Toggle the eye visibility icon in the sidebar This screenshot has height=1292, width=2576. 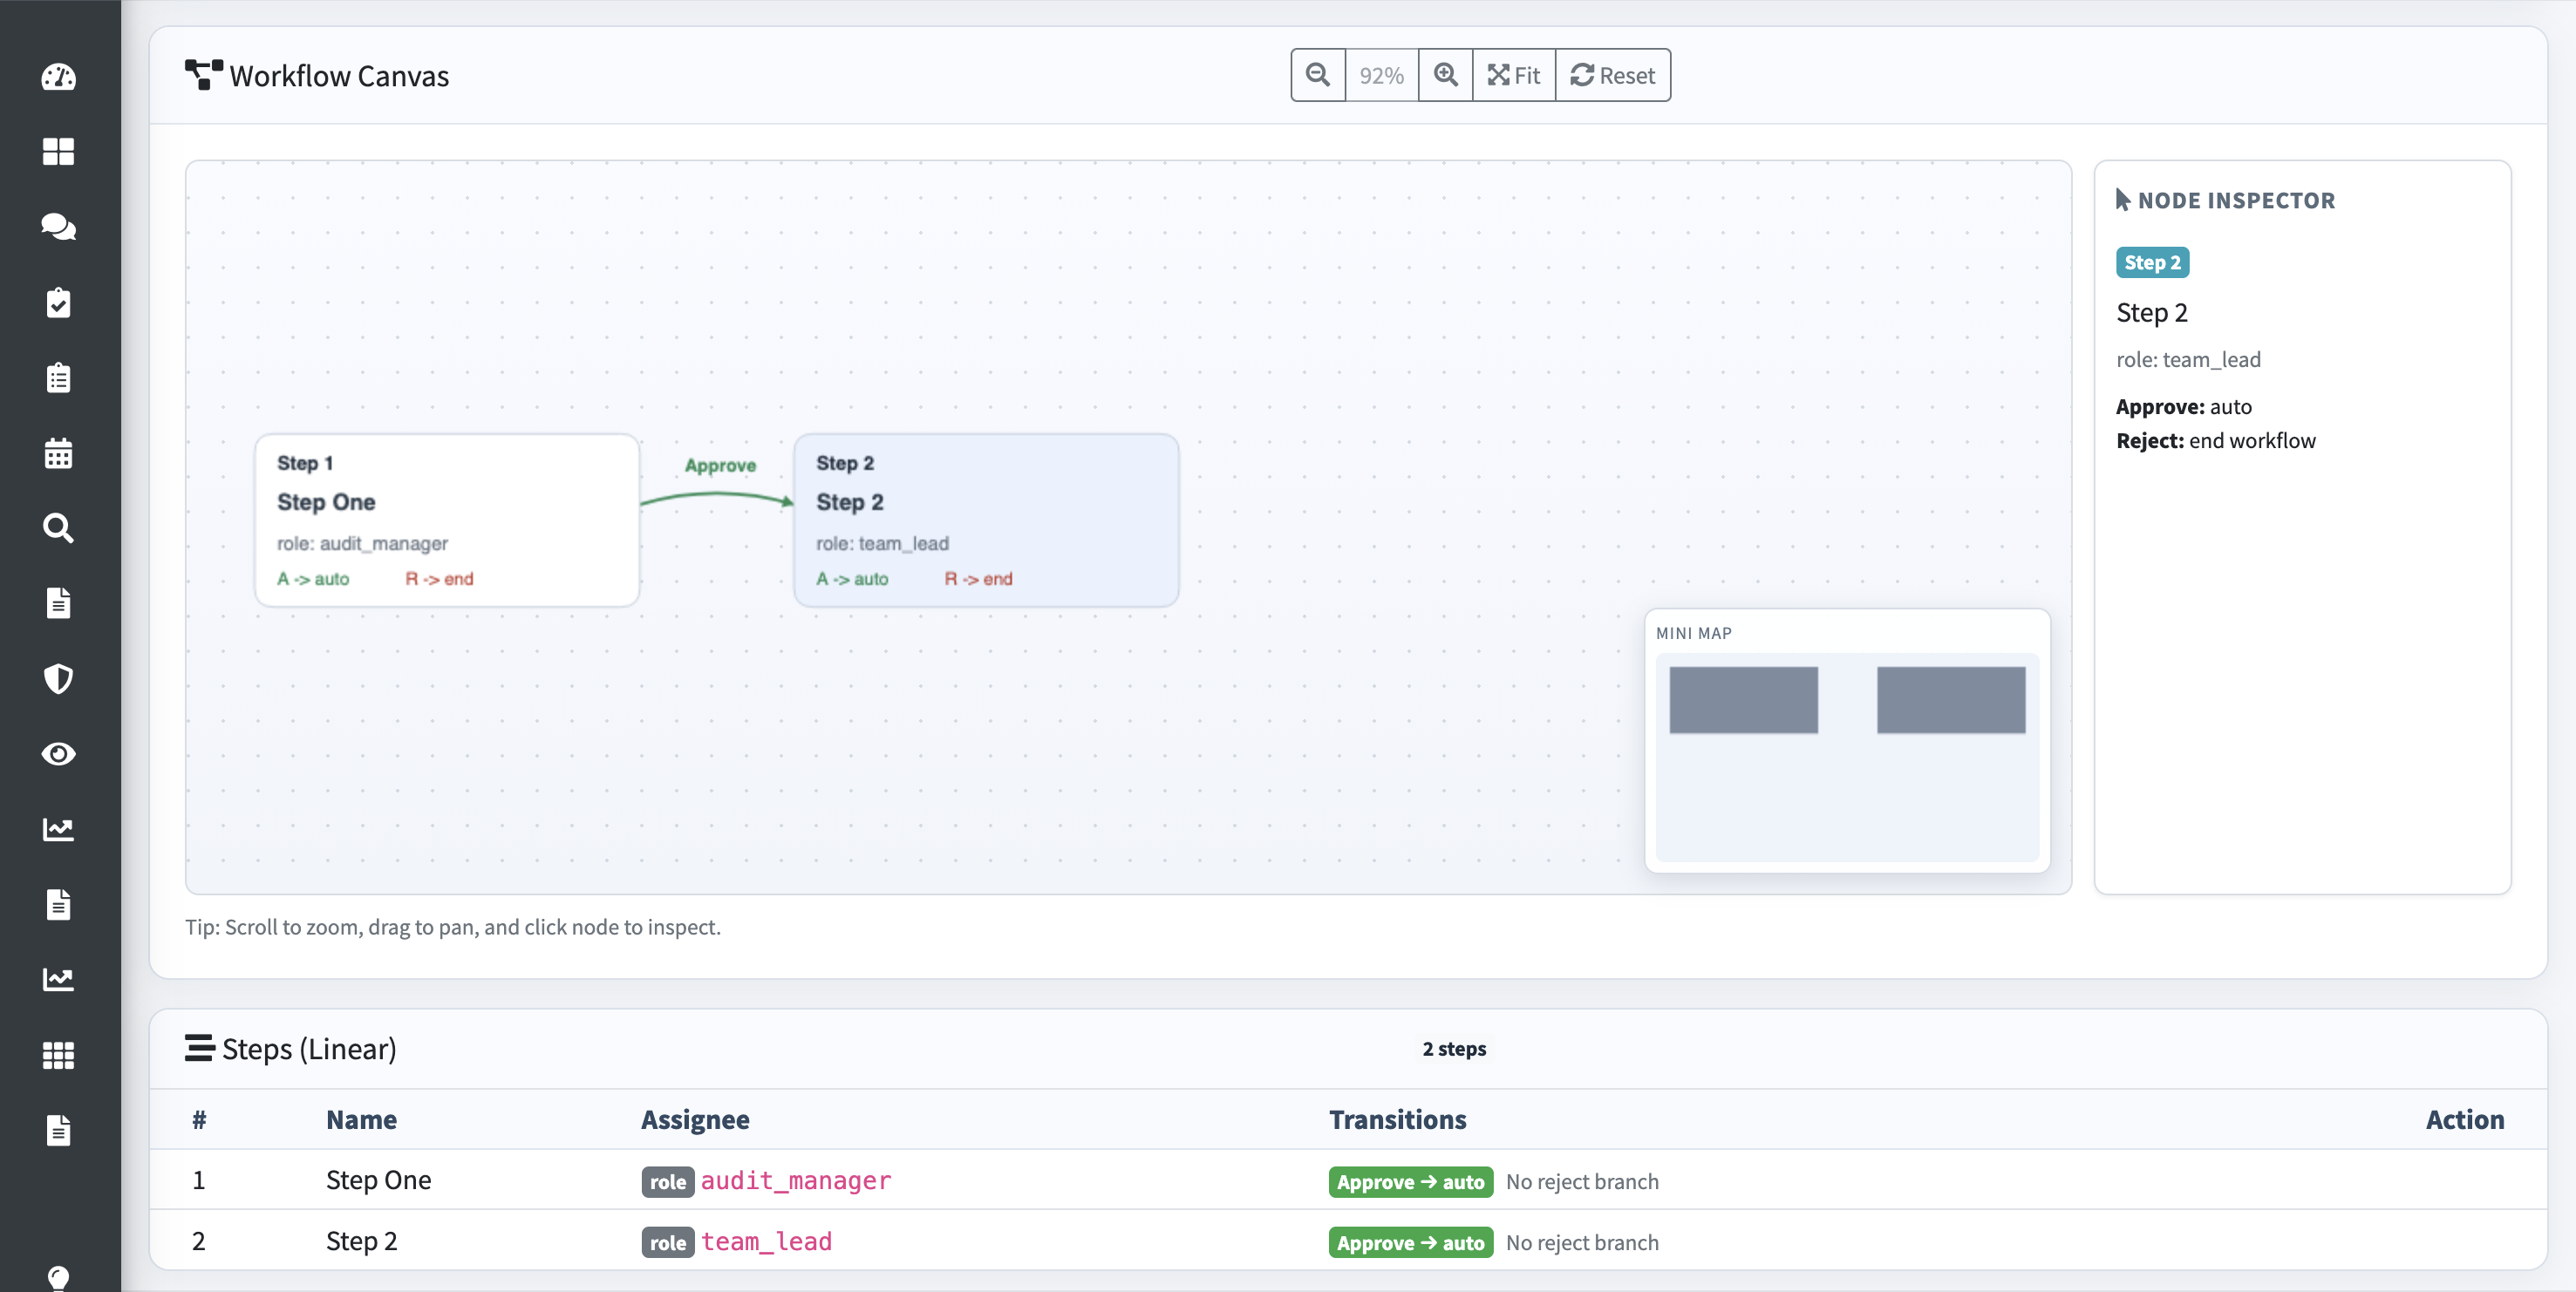click(x=59, y=754)
